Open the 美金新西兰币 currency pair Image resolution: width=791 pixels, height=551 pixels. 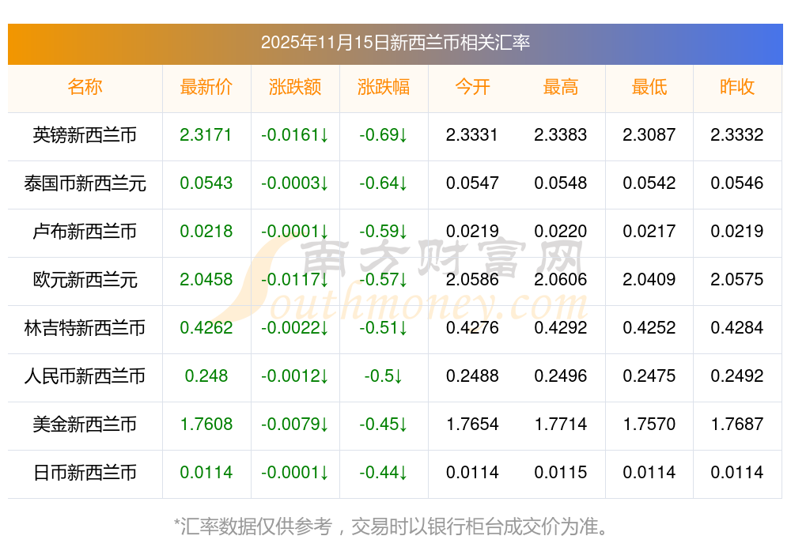point(85,425)
